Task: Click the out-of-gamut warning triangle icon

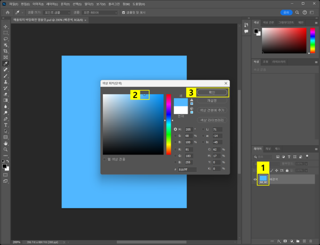Action: point(192,100)
